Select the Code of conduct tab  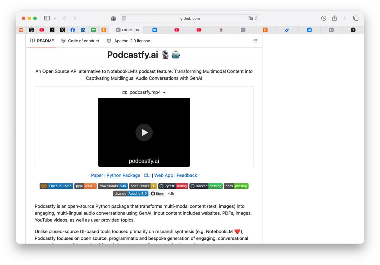[80, 41]
